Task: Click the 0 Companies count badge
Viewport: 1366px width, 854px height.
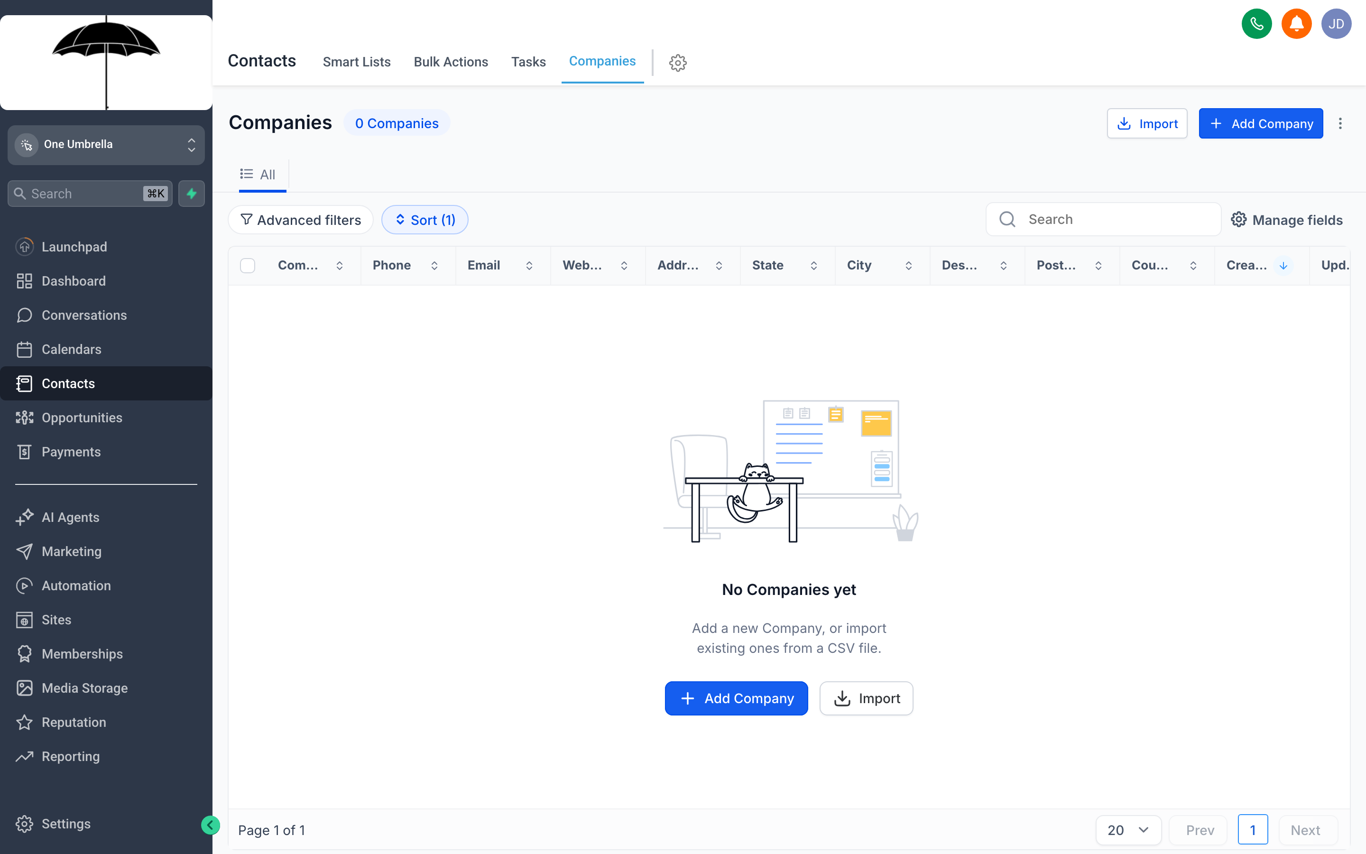Action: tap(396, 123)
